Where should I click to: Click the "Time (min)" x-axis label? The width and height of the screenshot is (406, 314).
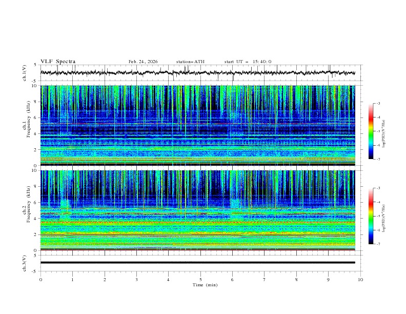point(205,285)
